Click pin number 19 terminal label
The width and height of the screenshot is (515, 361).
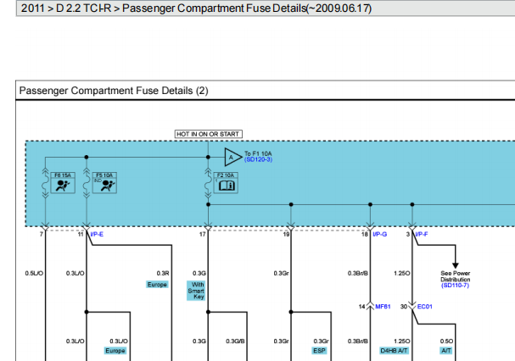286,235
